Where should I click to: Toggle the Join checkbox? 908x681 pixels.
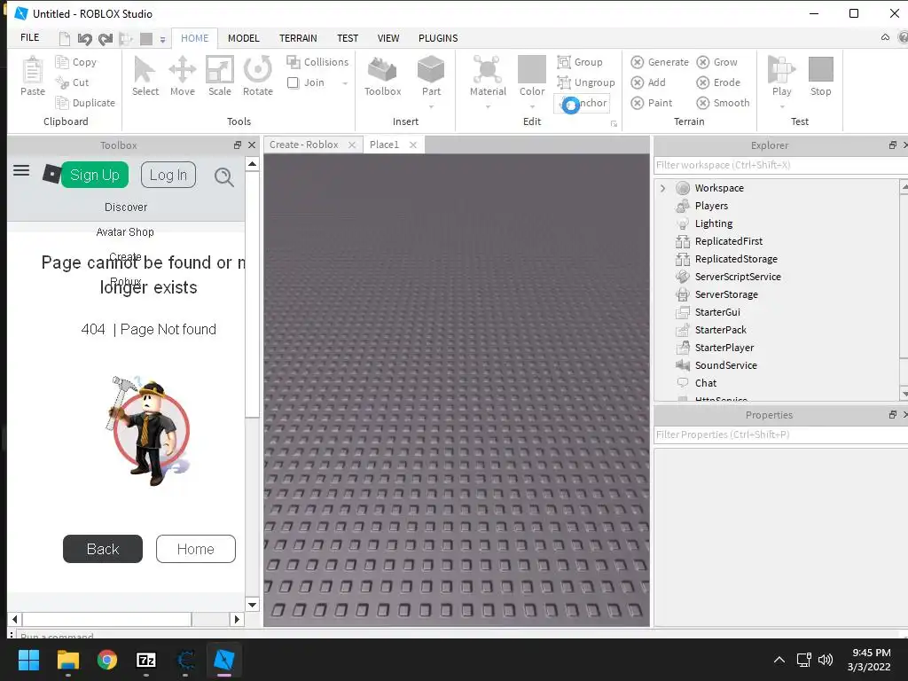point(293,82)
